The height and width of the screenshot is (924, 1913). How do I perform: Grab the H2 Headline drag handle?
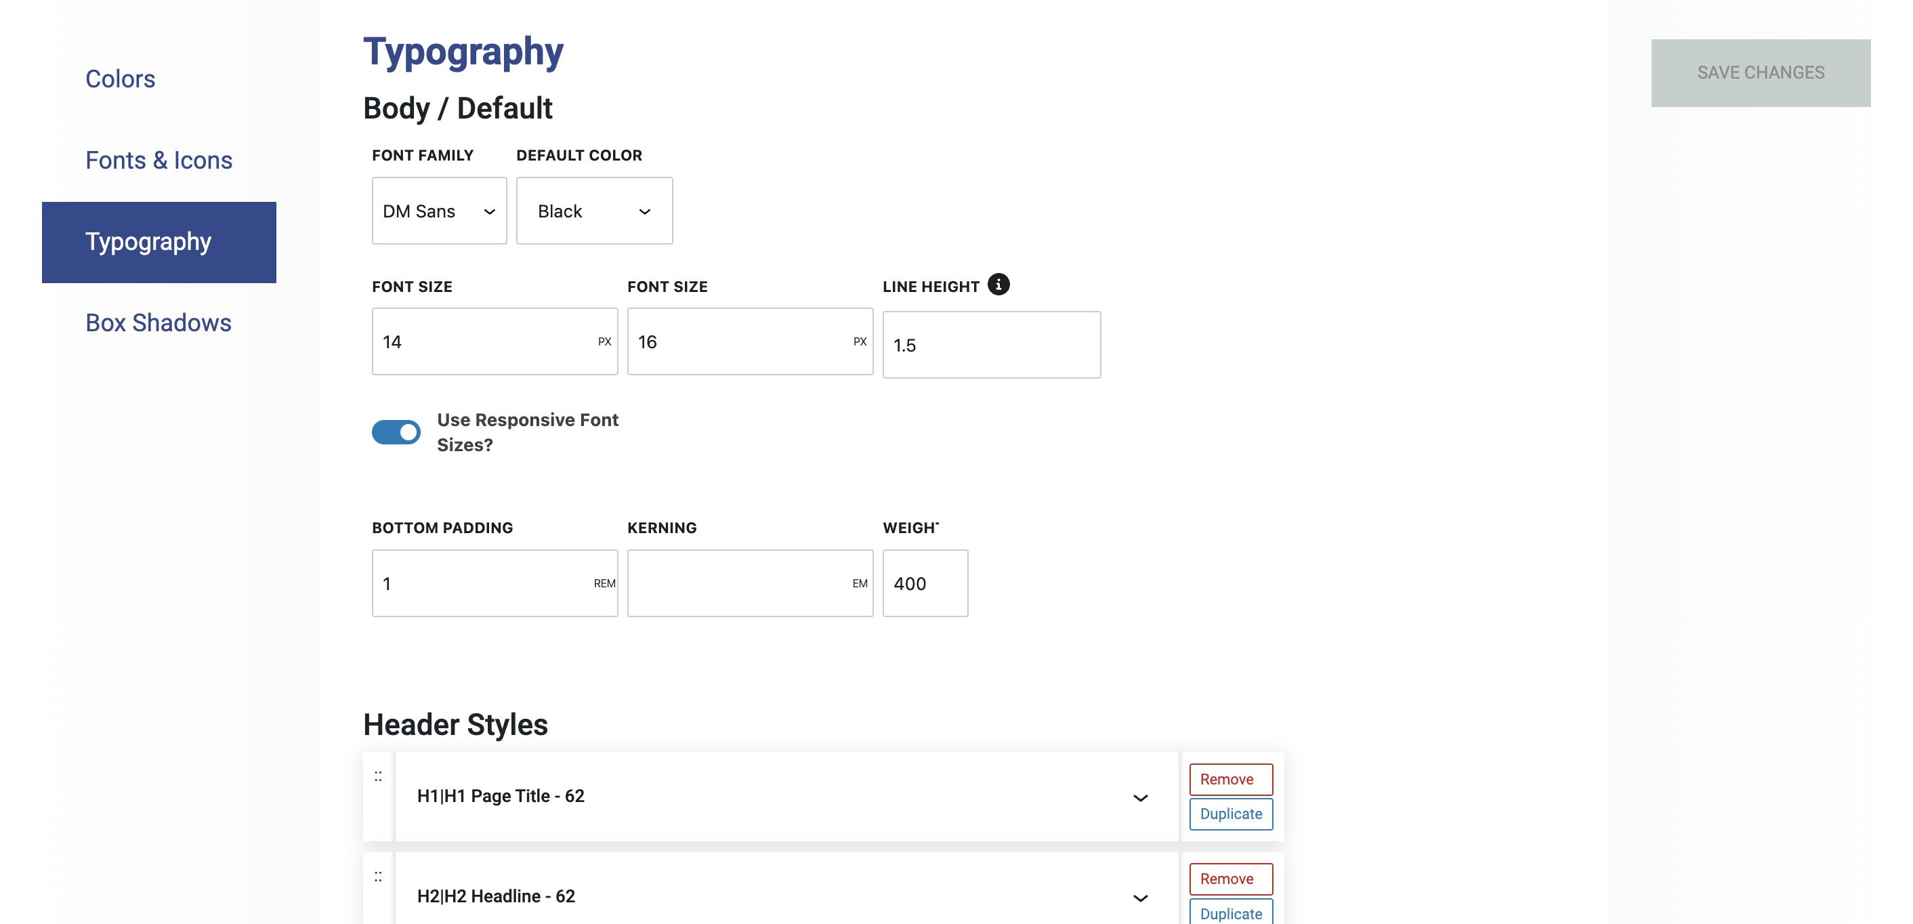pyautogui.click(x=378, y=877)
